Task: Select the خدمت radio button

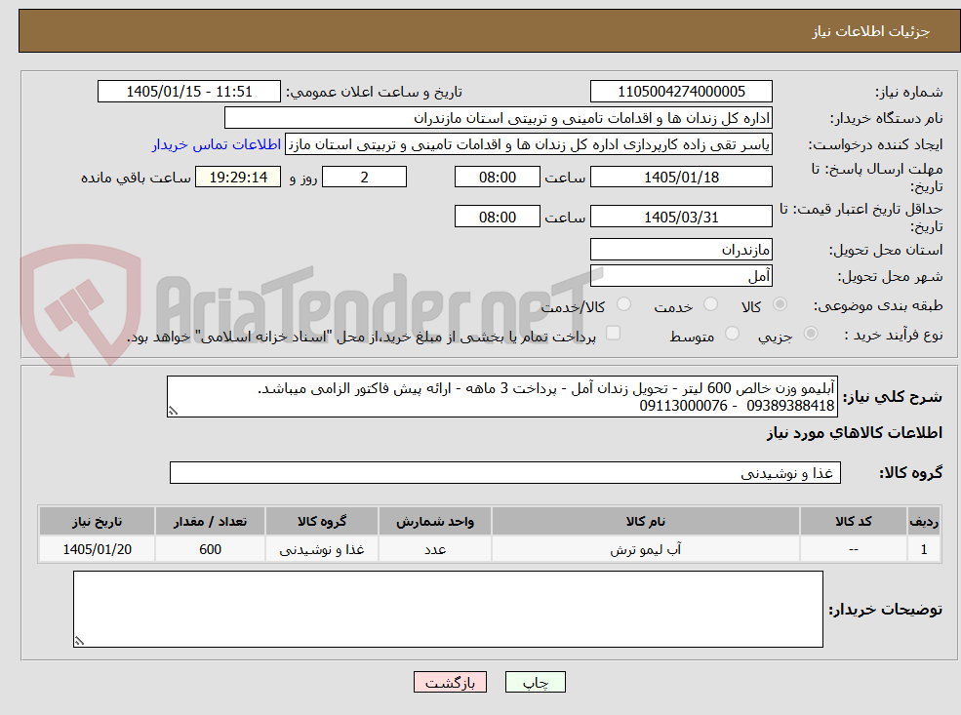Action: pyautogui.click(x=711, y=304)
